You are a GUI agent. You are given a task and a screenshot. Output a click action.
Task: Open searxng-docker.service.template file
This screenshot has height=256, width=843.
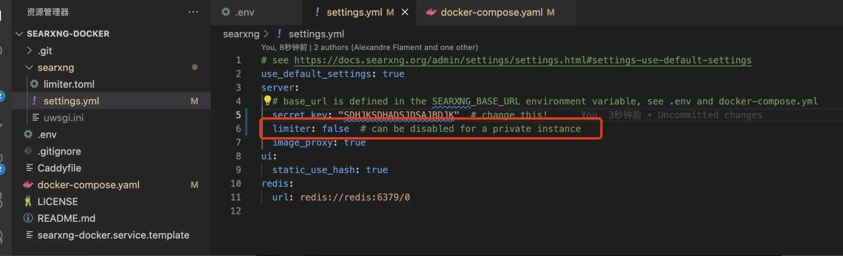pyautogui.click(x=113, y=235)
